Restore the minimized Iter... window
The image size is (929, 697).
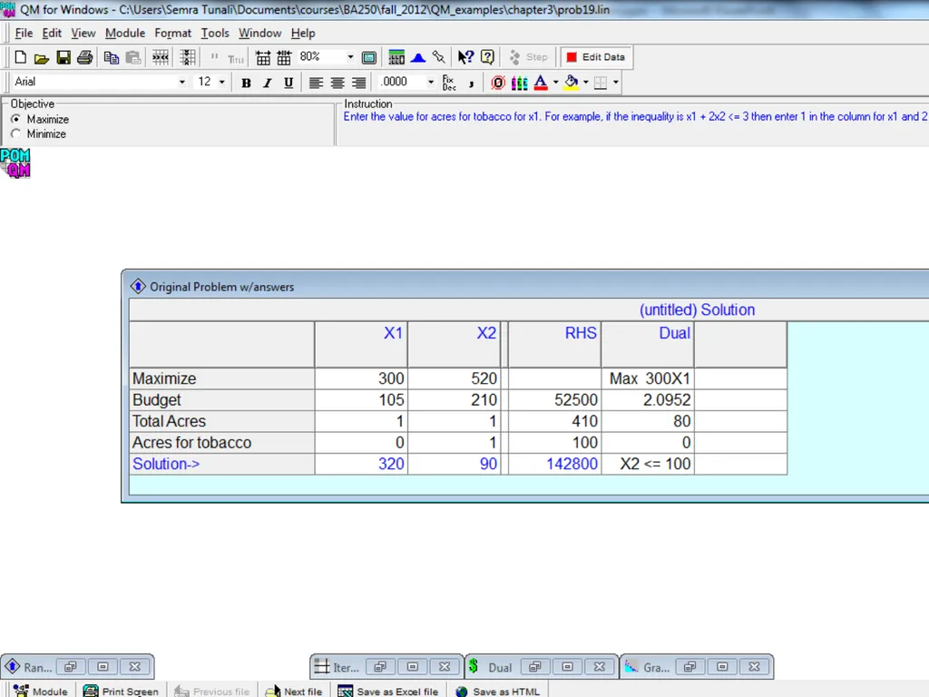(380, 667)
